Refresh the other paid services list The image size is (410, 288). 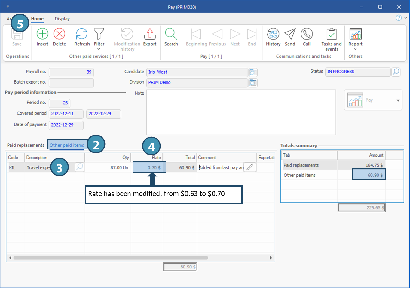point(82,34)
